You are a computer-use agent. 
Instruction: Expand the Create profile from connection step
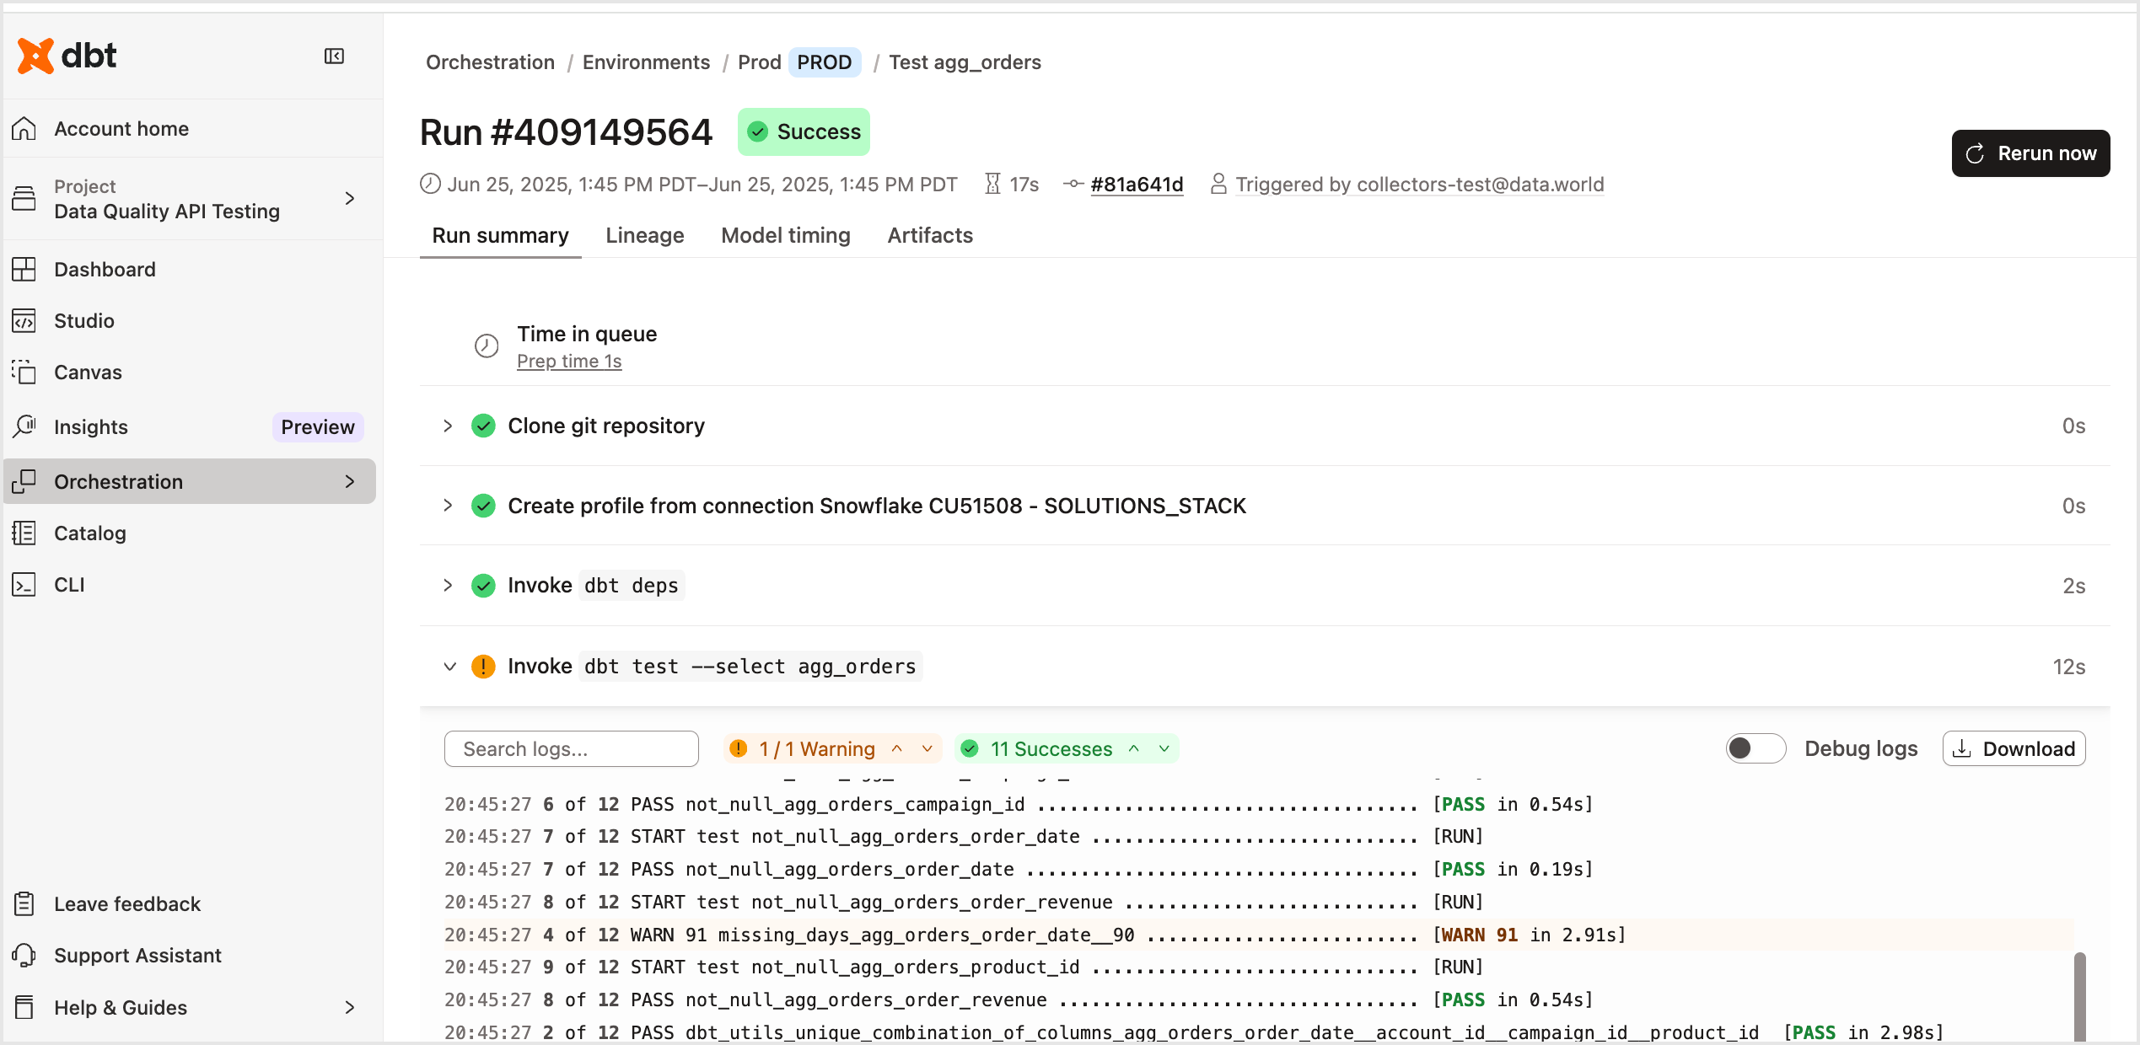[x=448, y=506]
